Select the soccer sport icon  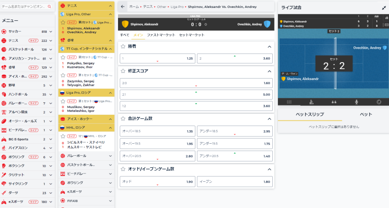point(4,32)
